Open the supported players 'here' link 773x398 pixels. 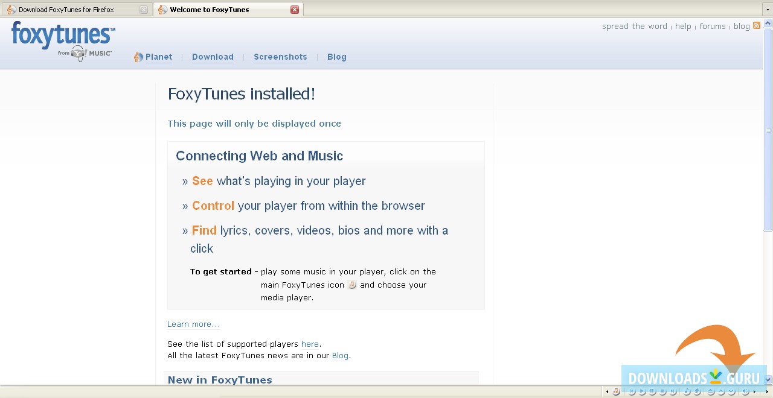point(310,344)
